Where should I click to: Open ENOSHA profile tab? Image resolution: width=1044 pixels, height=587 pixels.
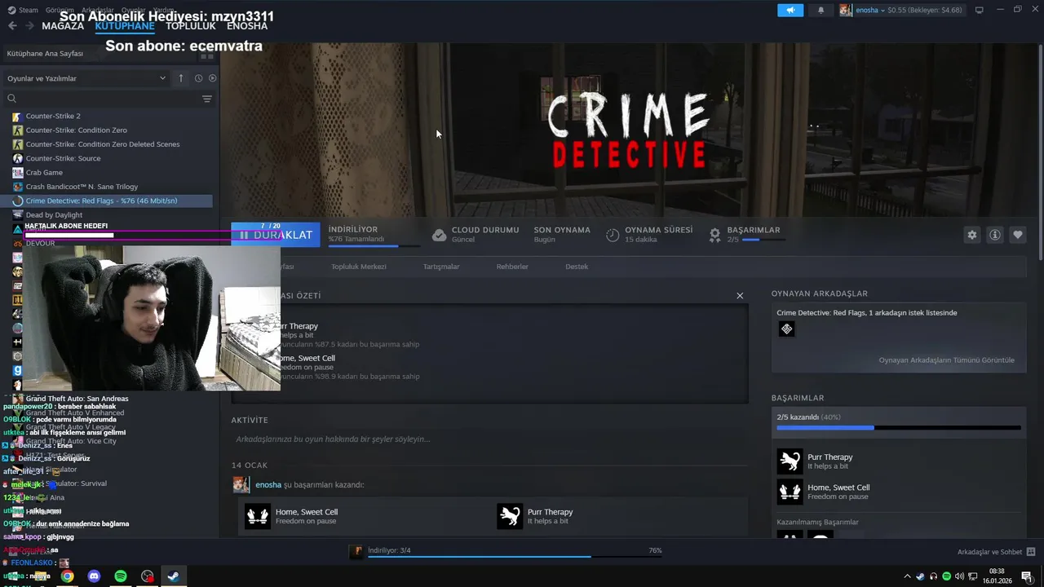(x=247, y=26)
